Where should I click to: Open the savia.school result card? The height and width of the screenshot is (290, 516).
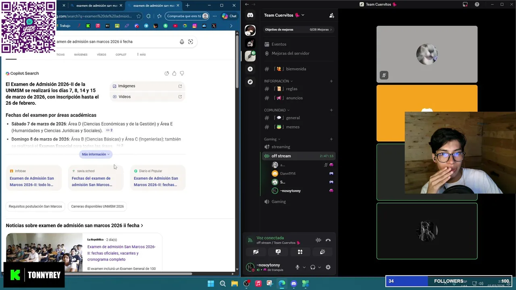(96, 178)
